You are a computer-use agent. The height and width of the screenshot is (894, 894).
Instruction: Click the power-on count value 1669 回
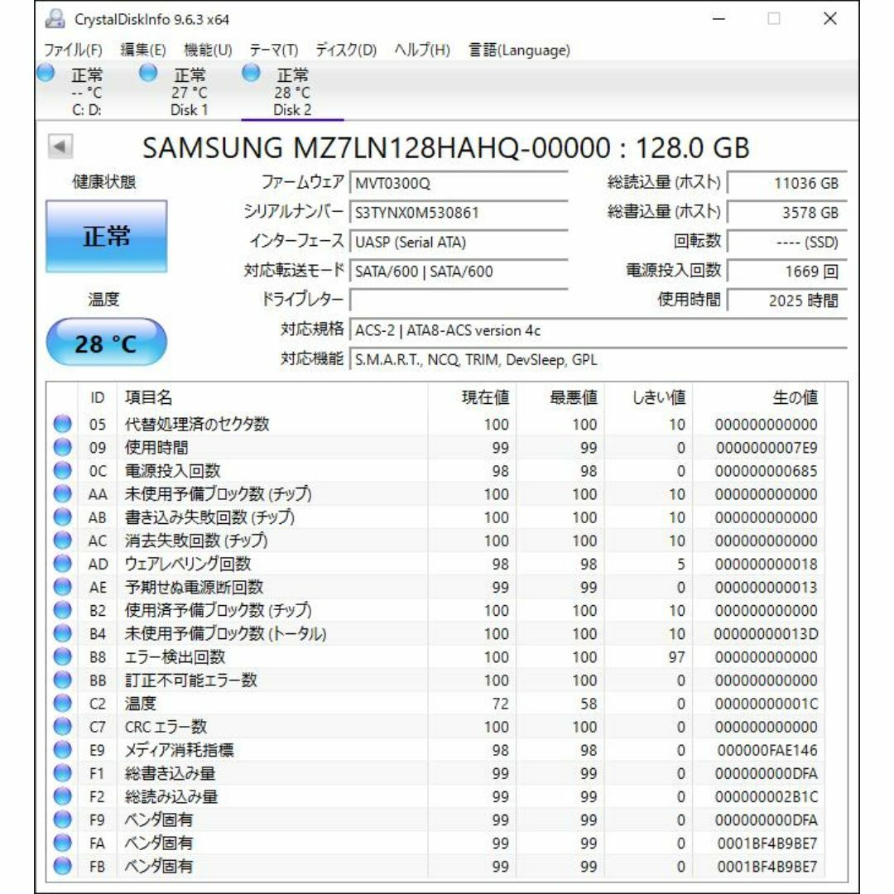tap(787, 272)
